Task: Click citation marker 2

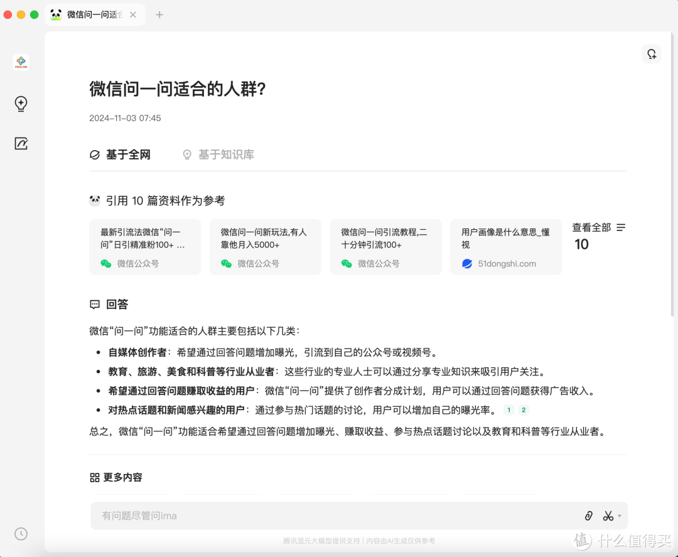Action: 523,410
